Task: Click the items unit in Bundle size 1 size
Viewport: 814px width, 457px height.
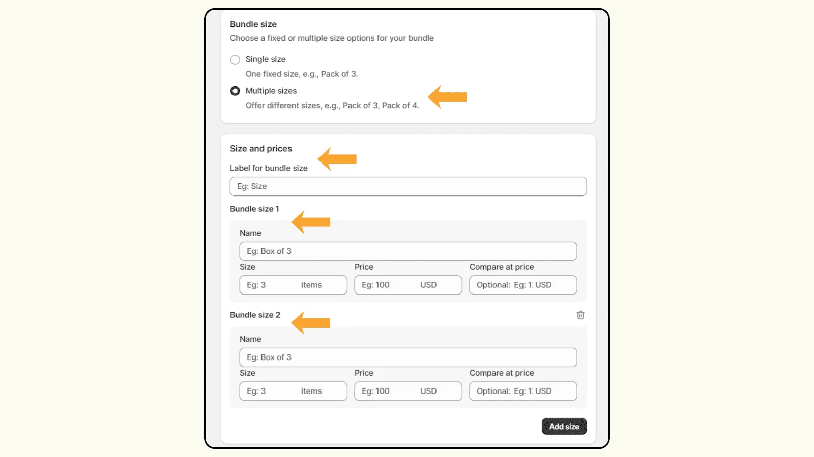Action: click(311, 285)
